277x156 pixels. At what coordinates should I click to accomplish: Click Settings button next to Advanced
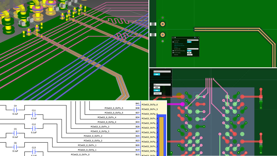(x=190, y=55)
